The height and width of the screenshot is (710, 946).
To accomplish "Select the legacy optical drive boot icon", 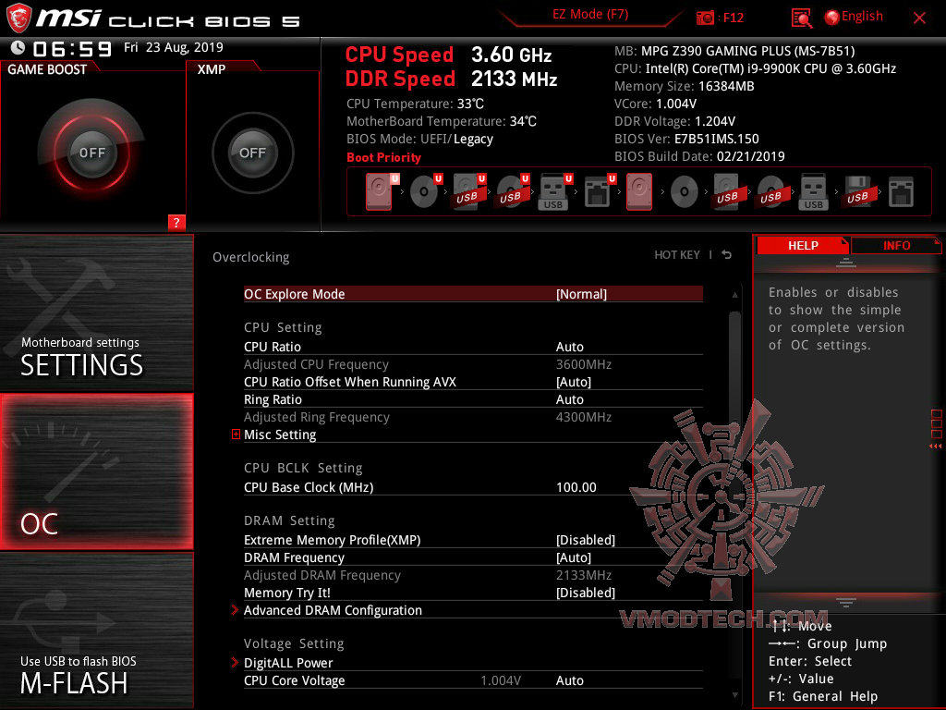I will tap(685, 192).
